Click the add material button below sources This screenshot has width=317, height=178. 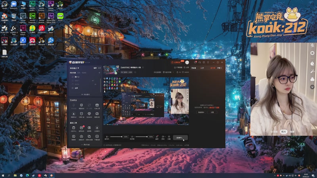click(x=85, y=95)
